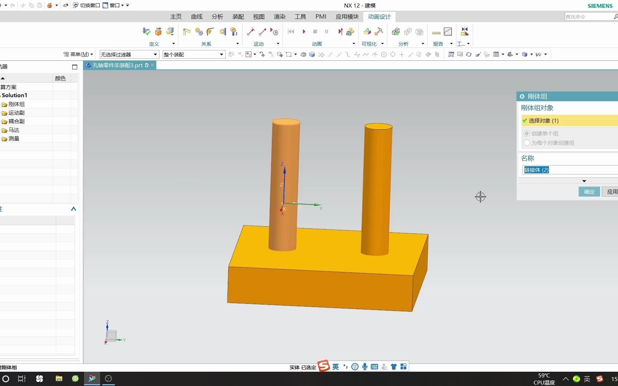The image size is (618, 386).
Task: Expand more options in the 刚体组 dialog
Action: pyautogui.click(x=584, y=181)
